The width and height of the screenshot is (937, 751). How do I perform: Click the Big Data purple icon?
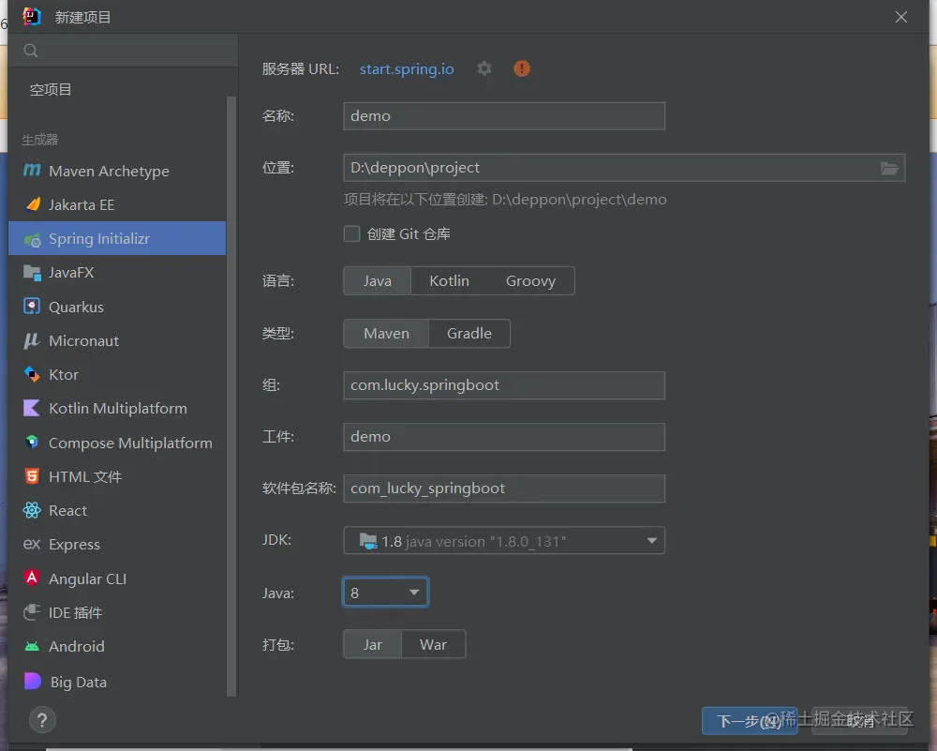[x=32, y=681]
